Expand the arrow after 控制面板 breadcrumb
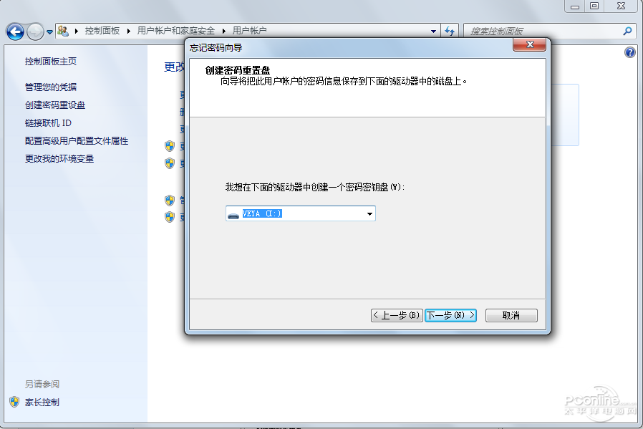Screen dimensions: 643x429 pos(129,31)
